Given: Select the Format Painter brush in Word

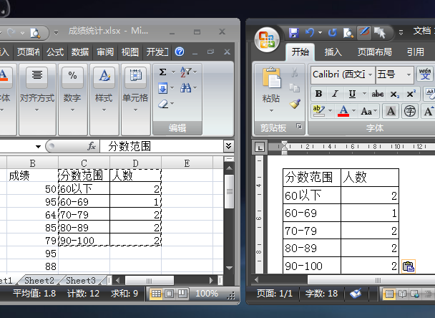Looking at the screenshot, I should (x=295, y=104).
